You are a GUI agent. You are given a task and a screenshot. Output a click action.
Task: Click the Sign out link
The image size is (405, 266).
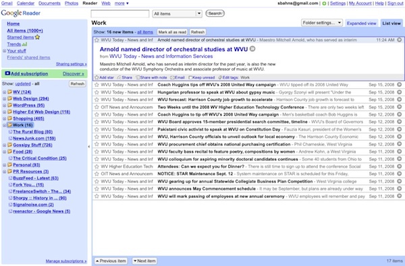tap(395, 3)
